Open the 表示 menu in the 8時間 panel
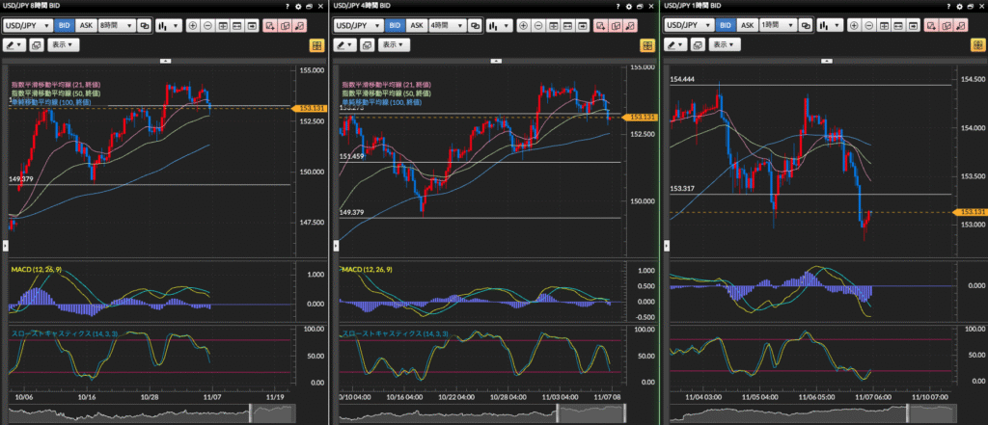 (x=63, y=45)
